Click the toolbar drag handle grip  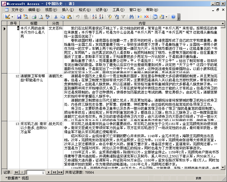coord(3,17)
